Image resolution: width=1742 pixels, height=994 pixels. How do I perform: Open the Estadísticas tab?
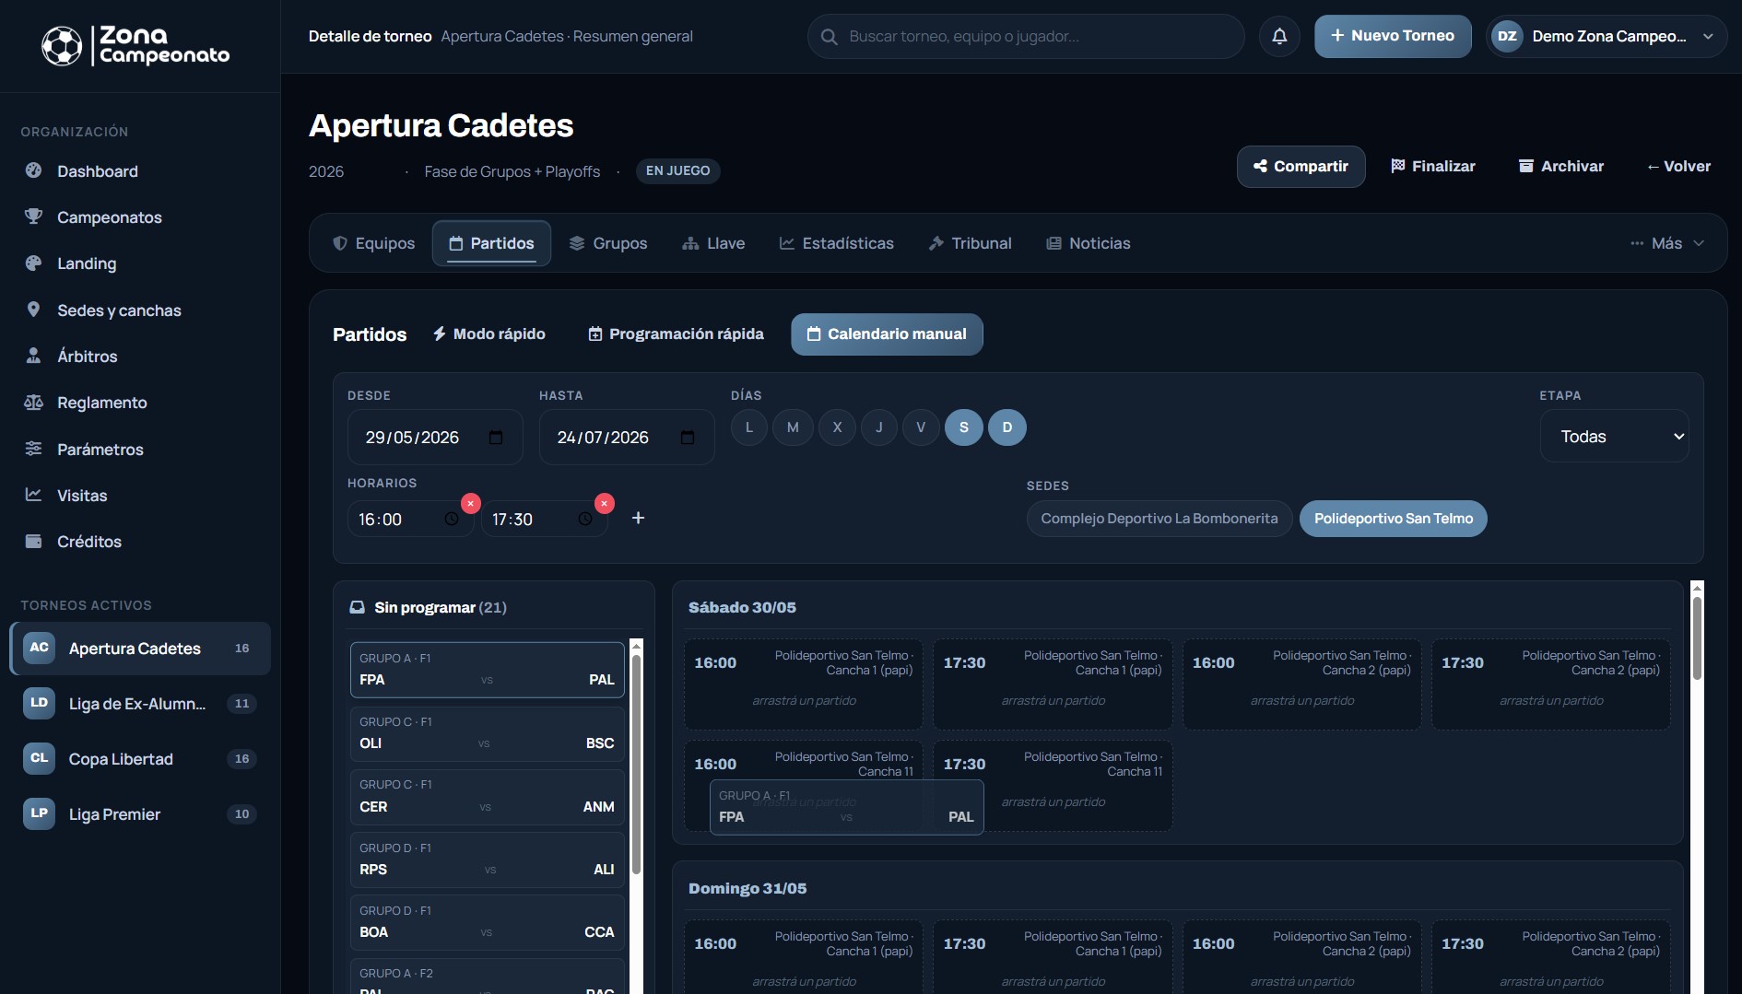(837, 243)
